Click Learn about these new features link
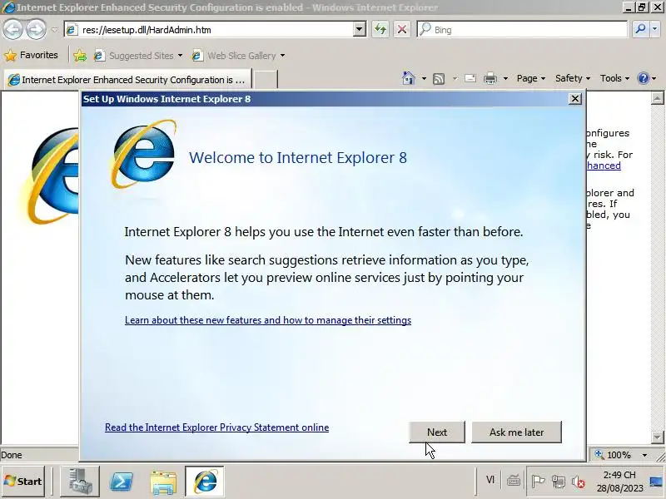 pyautogui.click(x=268, y=320)
